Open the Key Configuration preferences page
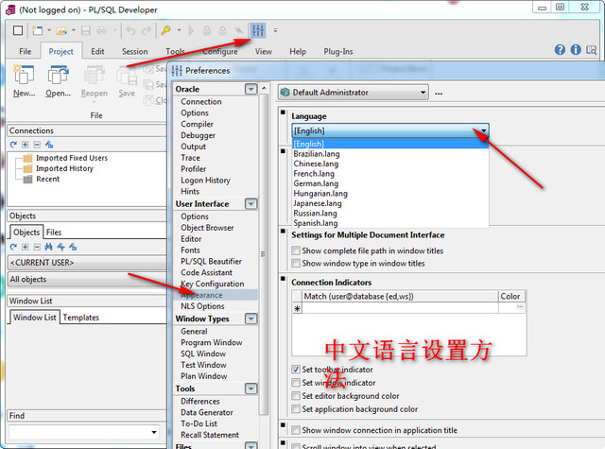The height and width of the screenshot is (449, 605). pos(212,284)
